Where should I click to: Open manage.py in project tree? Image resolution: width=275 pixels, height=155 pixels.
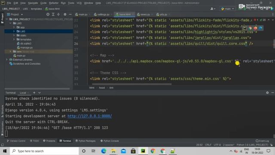click(x=25, y=47)
